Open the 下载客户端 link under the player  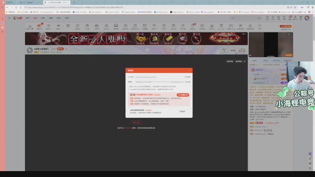tap(128, 128)
